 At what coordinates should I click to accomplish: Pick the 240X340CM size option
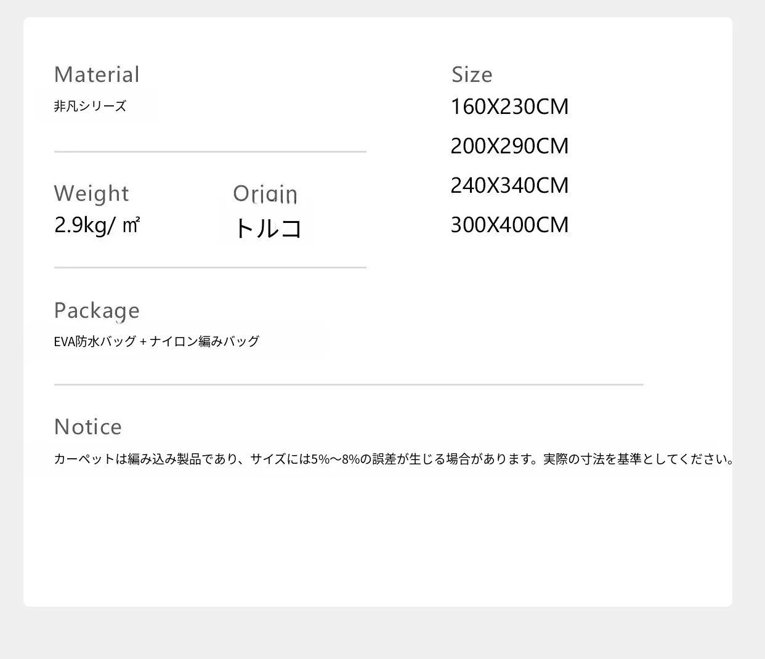(509, 185)
